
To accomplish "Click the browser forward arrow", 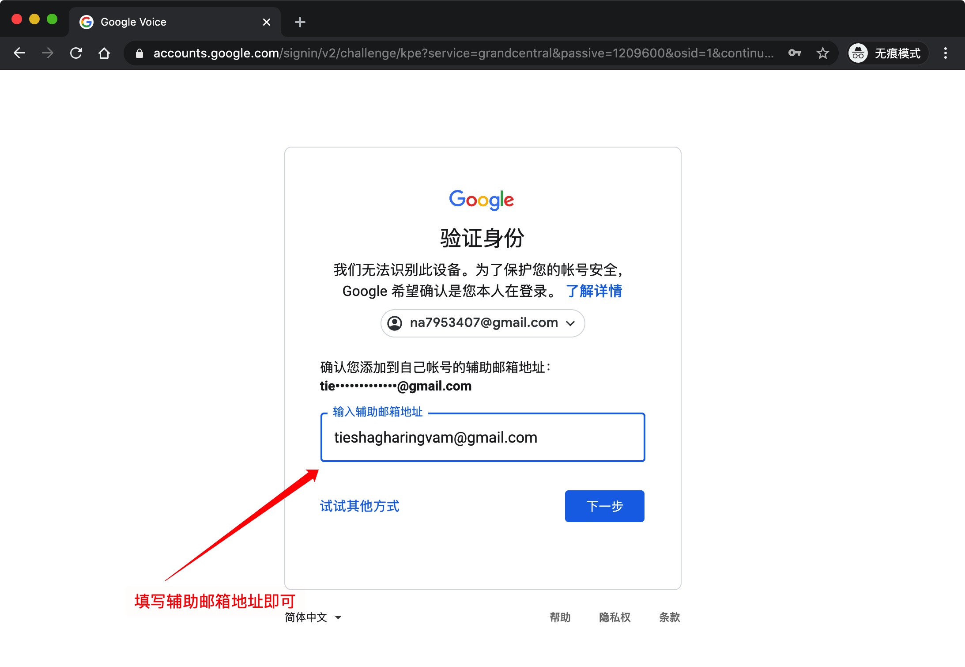I will pos(48,53).
